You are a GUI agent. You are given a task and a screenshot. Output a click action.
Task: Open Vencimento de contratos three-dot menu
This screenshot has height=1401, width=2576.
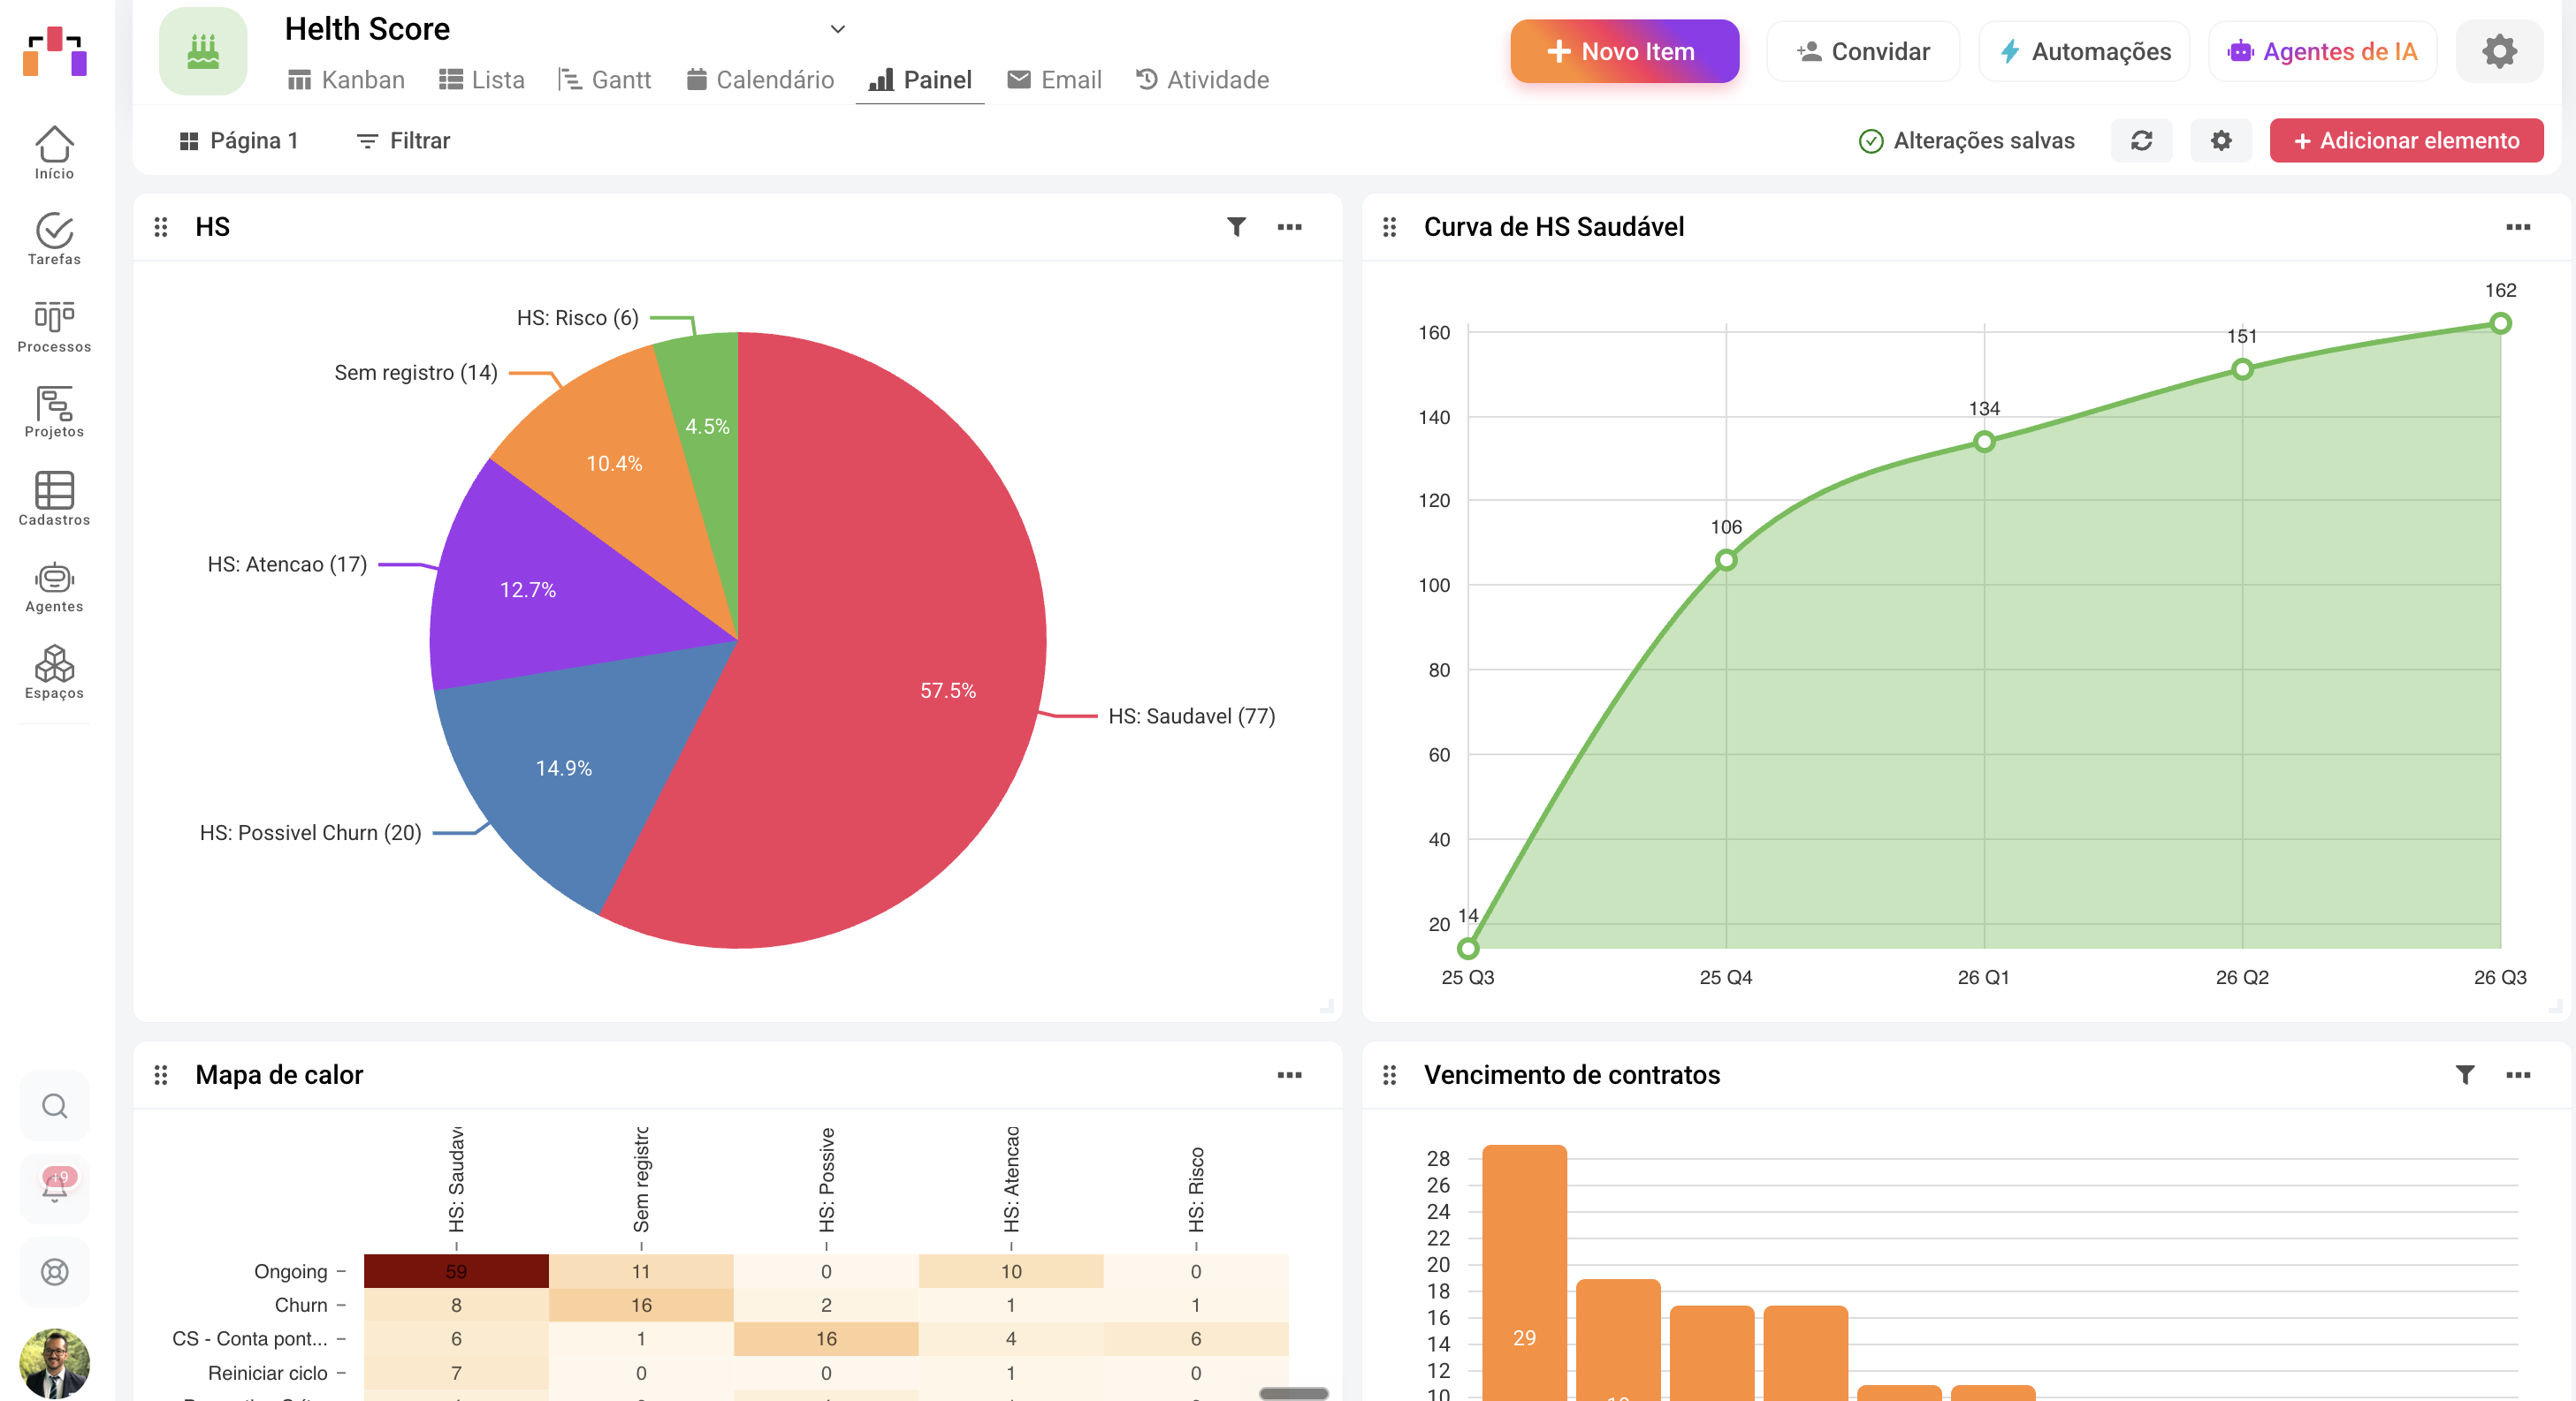[2517, 1075]
